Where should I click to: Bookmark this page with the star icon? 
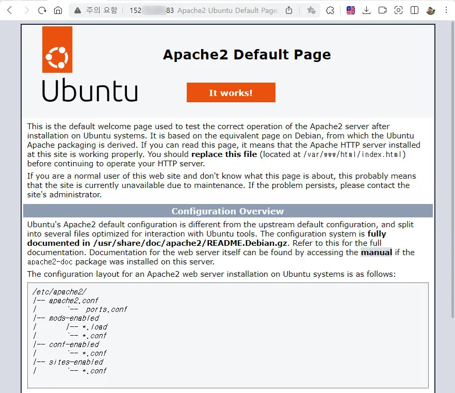[311, 10]
